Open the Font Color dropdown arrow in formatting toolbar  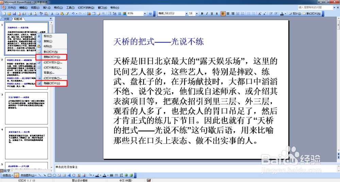tap(285, 14)
